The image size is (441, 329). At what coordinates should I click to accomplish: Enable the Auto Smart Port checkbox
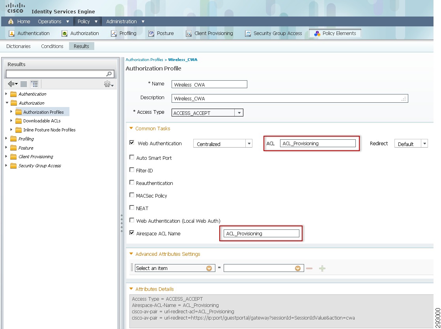pyautogui.click(x=132, y=157)
